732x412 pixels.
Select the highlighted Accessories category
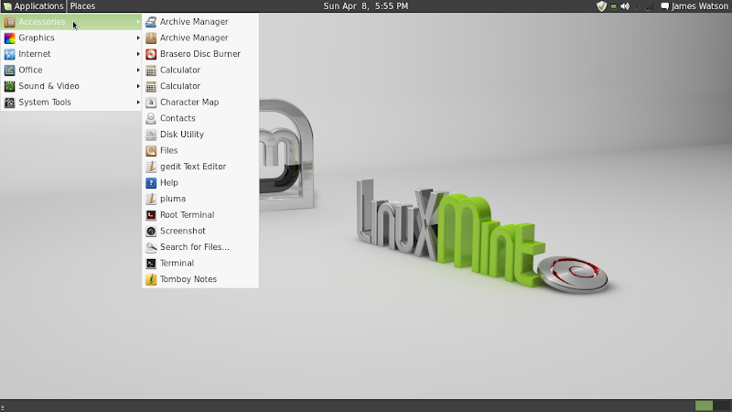click(71, 22)
